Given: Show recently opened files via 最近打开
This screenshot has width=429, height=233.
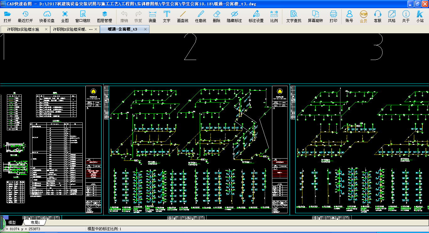Looking at the screenshot, I should point(25,17).
